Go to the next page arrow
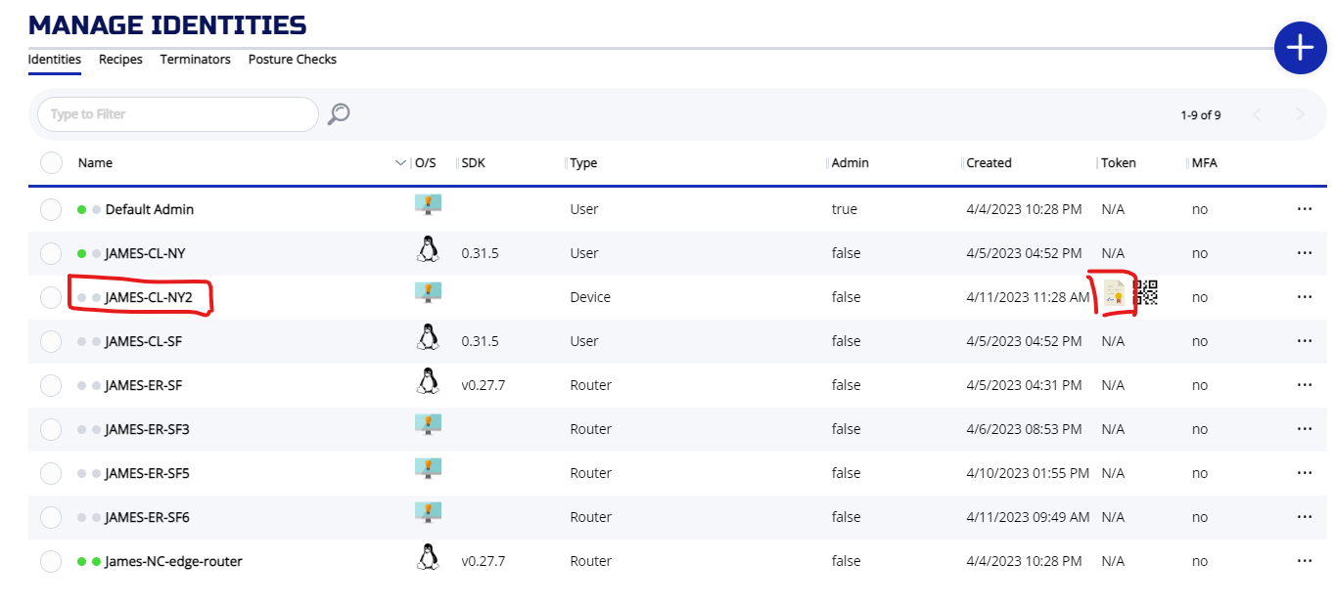 point(1300,115)
